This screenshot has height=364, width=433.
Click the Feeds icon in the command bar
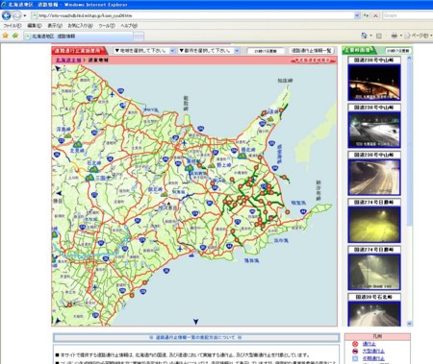coord(379,36)
